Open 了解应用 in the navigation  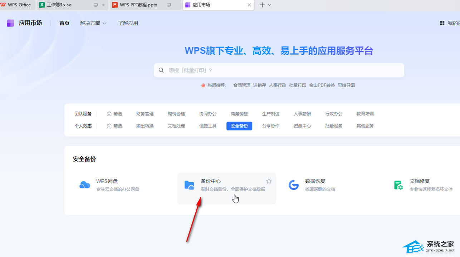point(128,23)
